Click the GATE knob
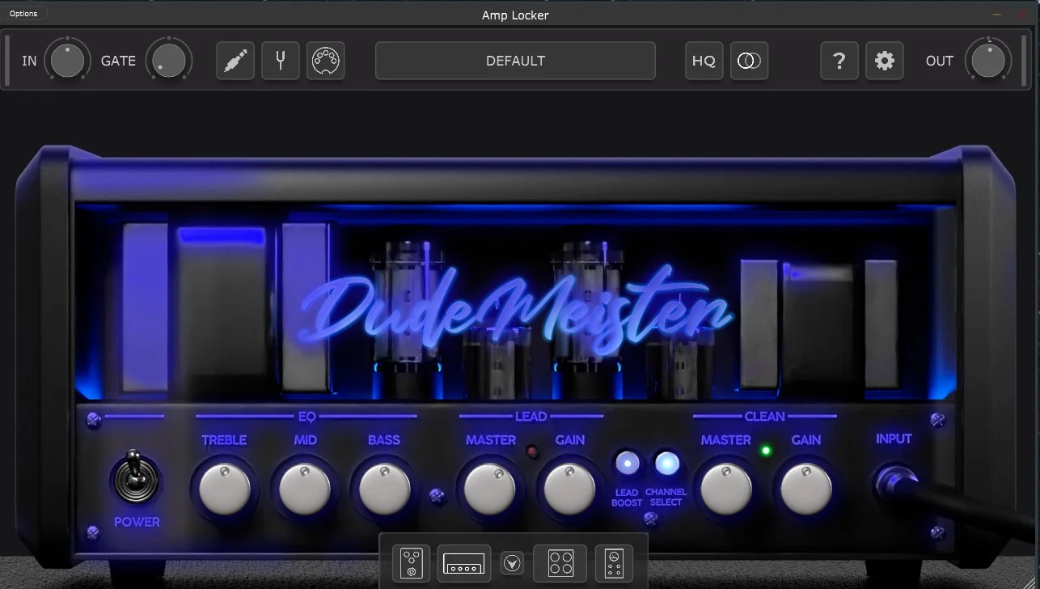This screenshot has width=1040, height=589. click(169, 61)
